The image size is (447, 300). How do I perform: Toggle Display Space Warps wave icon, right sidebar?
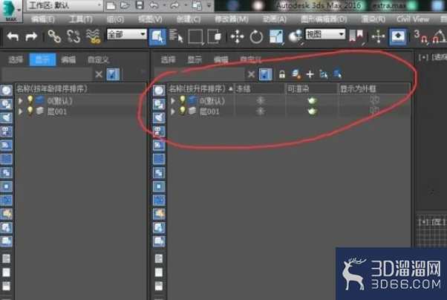coord(159,159)
